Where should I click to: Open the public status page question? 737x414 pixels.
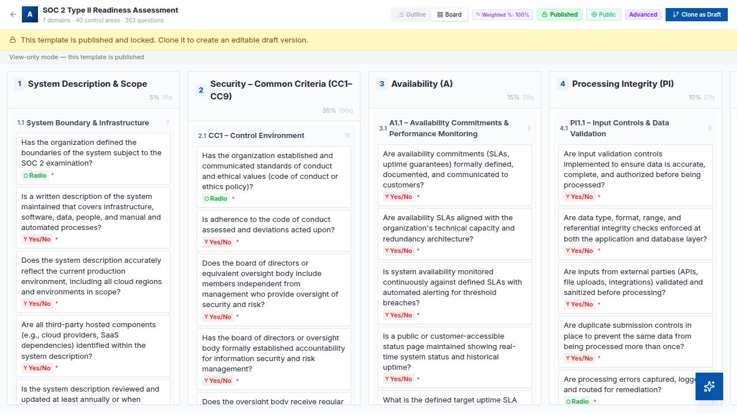pos(455,357)
